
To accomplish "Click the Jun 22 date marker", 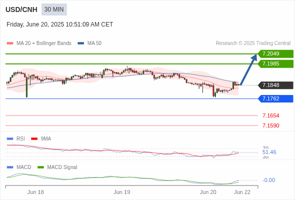I will tap(242, 192).
